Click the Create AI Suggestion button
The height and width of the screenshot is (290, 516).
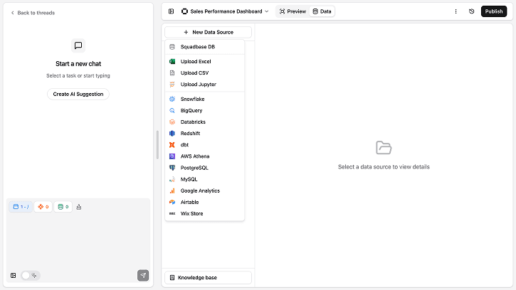pos(78,94)
